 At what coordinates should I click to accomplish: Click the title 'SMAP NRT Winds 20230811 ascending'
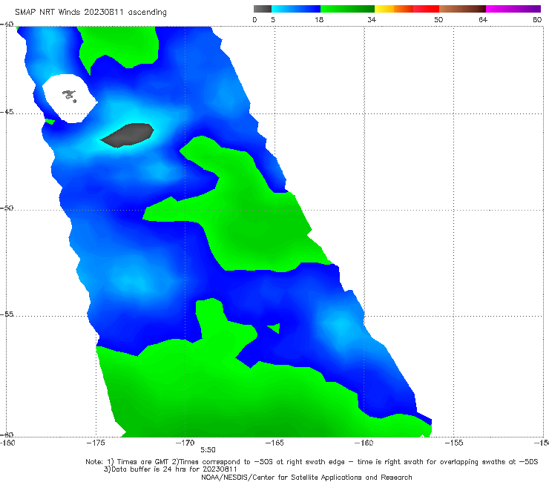(x=91, y=13)
